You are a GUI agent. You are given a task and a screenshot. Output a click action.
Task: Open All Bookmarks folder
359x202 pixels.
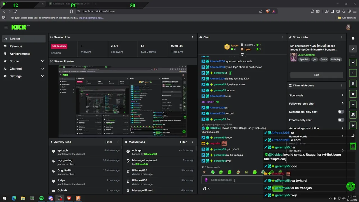click(347, 18)
